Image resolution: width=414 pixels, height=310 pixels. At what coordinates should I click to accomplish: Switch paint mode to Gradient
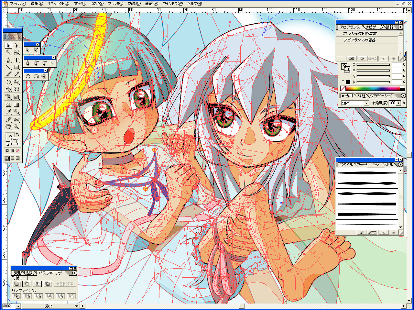[13, 151]
